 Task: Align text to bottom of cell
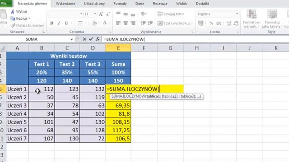point(133,14)
